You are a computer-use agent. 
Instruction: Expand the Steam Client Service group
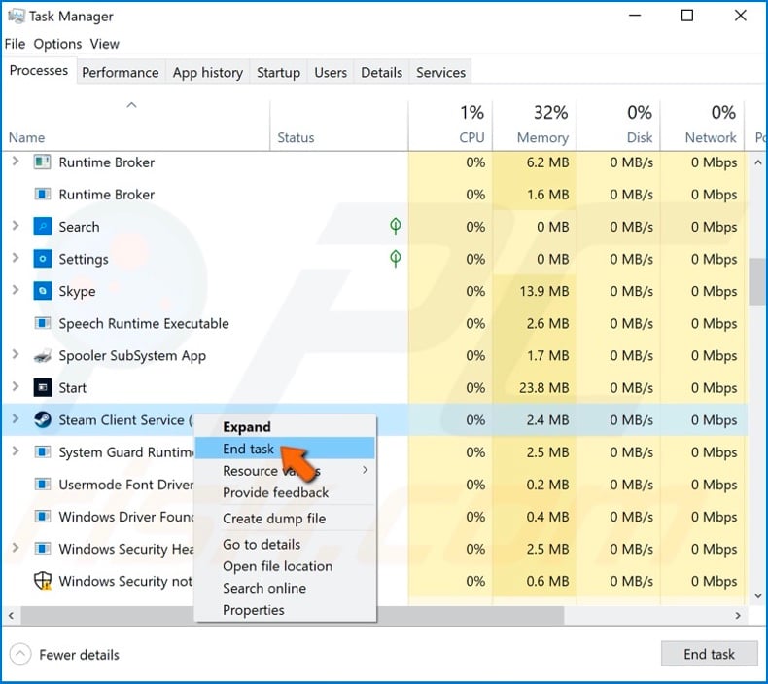(x=16, y=418)
